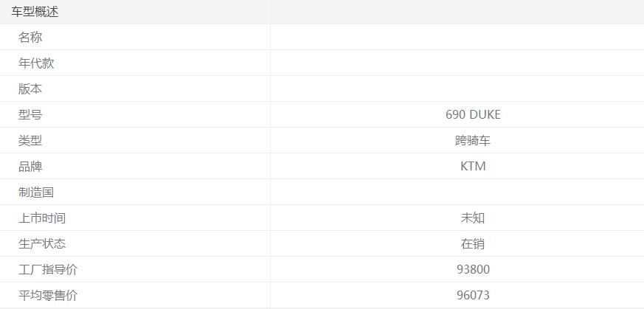Select the 690 DUKE model value
644x309 pixels.
point(473,115)
